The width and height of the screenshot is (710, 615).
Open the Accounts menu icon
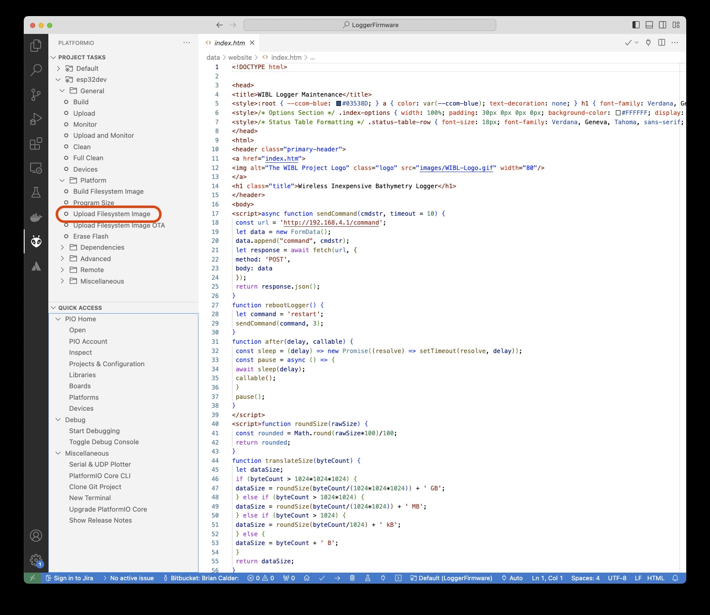[x=36, y=536]
